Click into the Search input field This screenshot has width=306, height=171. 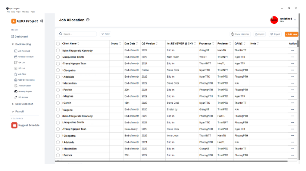pyautogui.click(x=78, y=34)
